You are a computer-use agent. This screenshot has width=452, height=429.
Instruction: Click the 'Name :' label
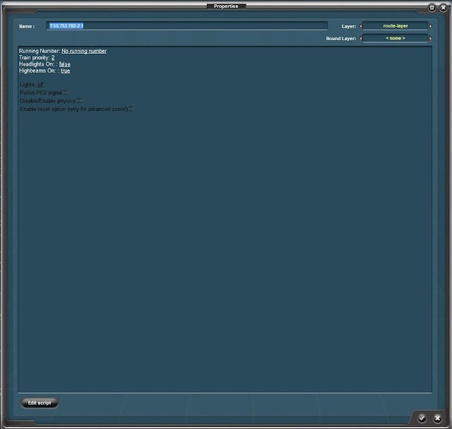27,26
